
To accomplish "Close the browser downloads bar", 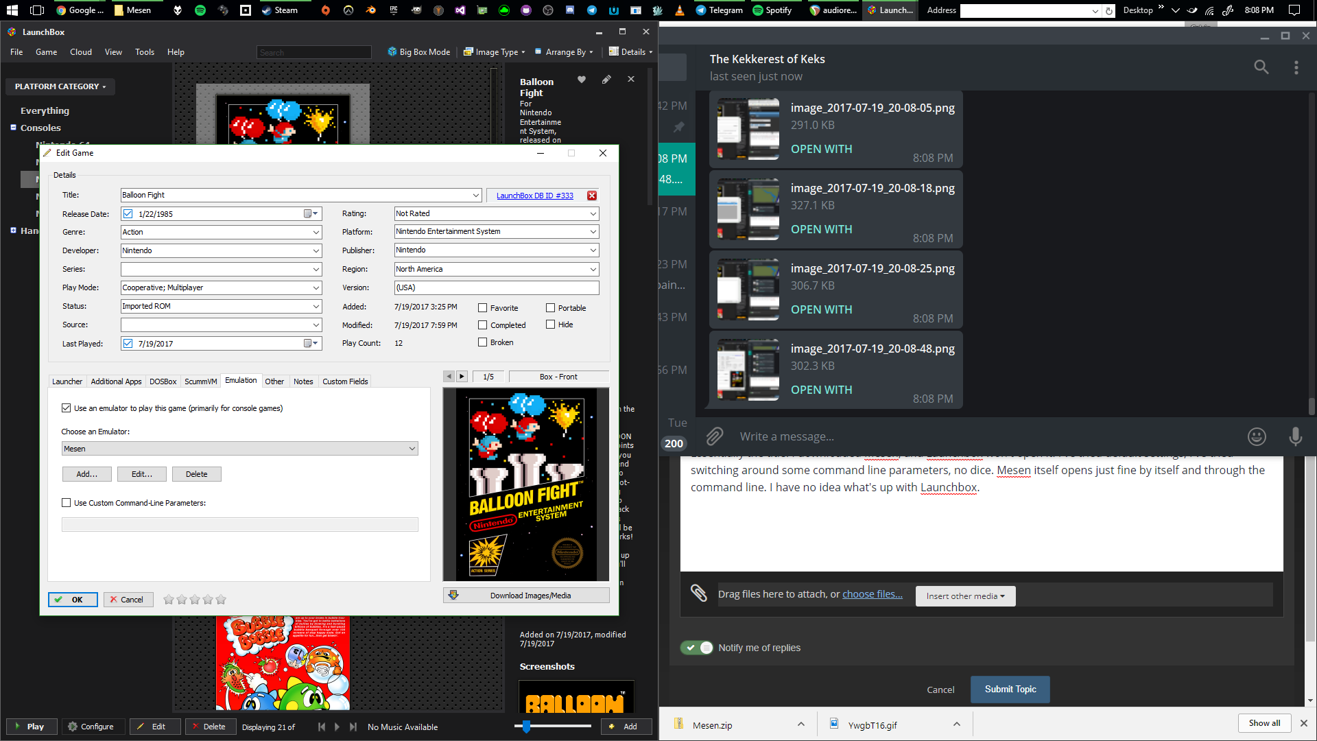I will point(1304,723).
